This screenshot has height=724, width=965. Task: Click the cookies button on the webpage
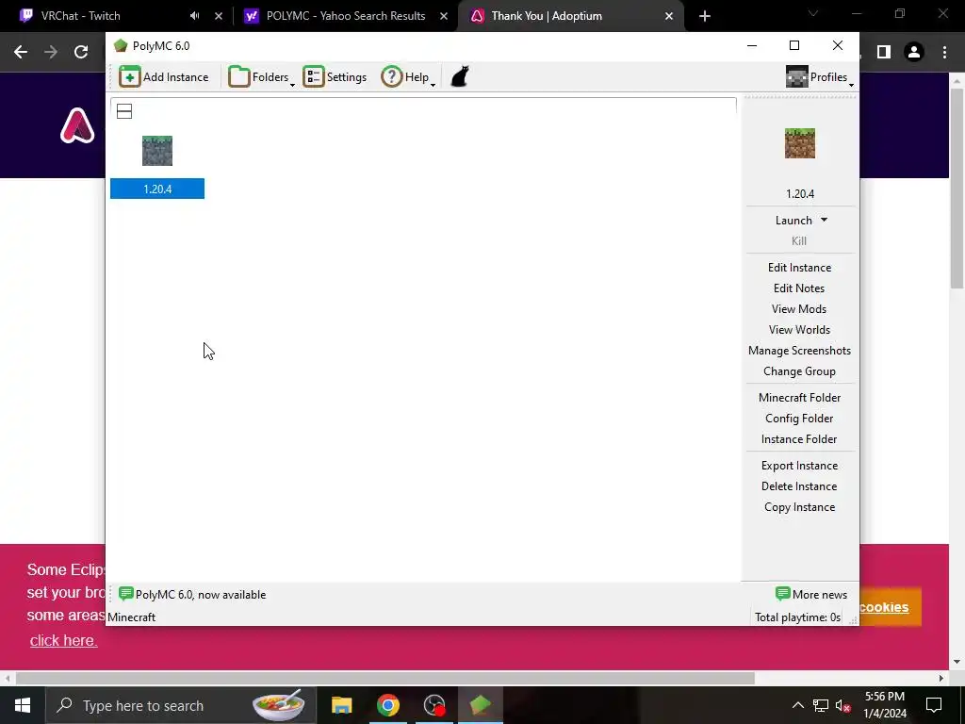coord(891,607)
